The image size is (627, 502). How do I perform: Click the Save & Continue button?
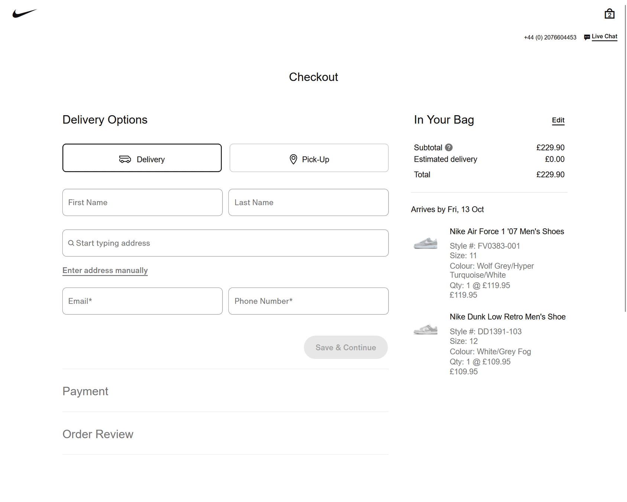(346, 347)
